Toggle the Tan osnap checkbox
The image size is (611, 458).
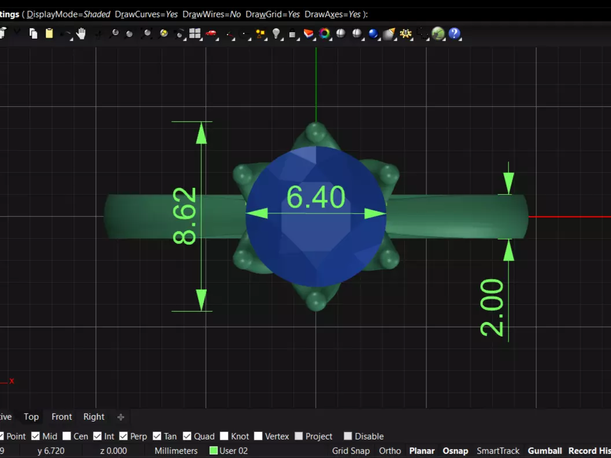(157, 436)
